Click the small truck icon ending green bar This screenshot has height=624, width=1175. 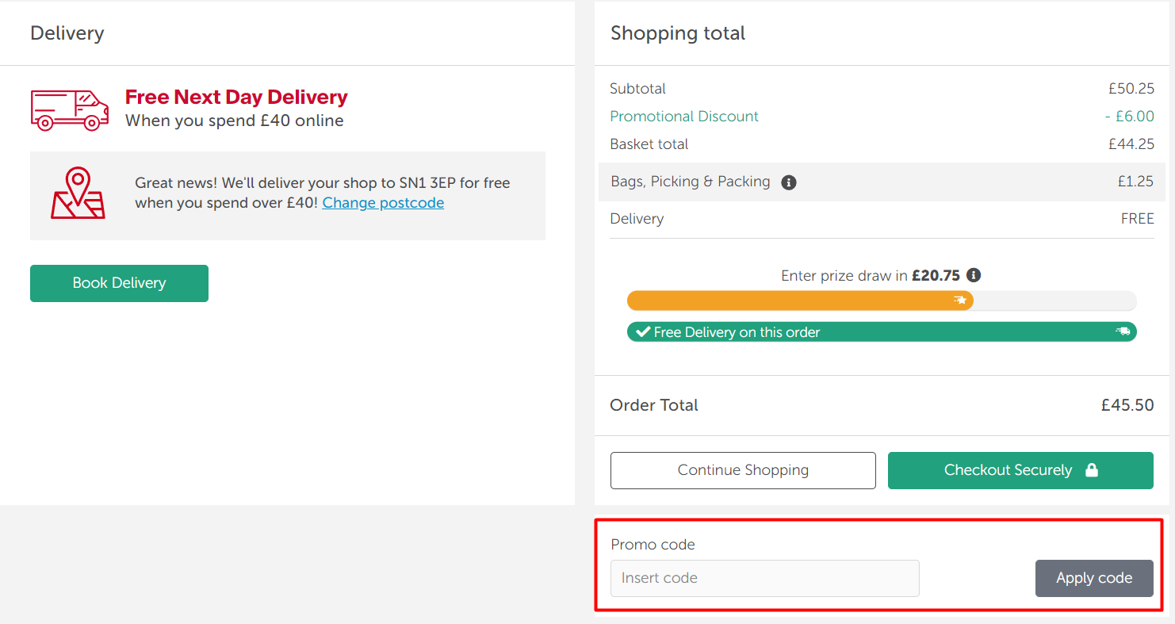coord(1123,331)
